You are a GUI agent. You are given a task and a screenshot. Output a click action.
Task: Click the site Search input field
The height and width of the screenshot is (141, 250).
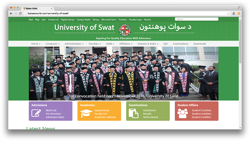click(197, 19)
